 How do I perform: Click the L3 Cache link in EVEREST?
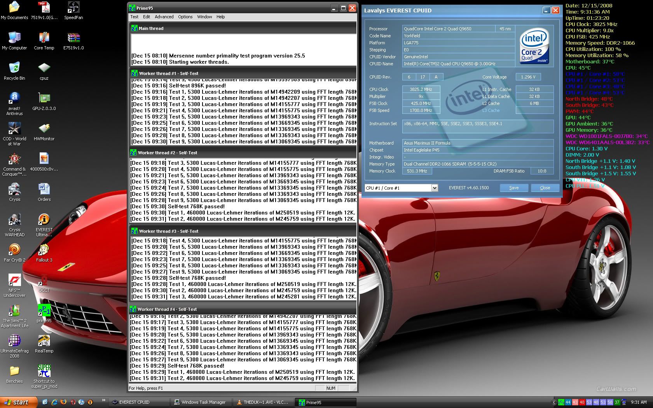pyautogui.click(x=491, y=110)
